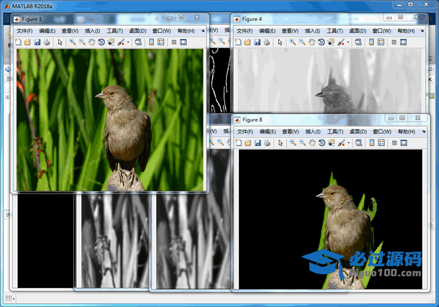Screen dimensions: 439x307
Task: Open Brush dropdown arrow in Figure 8
Action: click(348, 143)
